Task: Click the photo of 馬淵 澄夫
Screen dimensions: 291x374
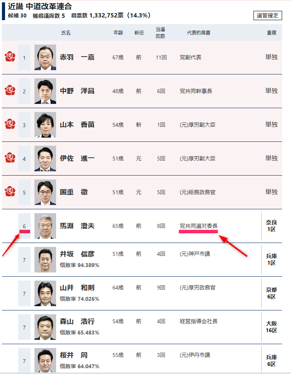Action: point(45,226)
